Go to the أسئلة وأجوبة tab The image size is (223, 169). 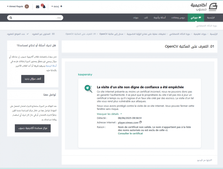click(x=160, y=17)
